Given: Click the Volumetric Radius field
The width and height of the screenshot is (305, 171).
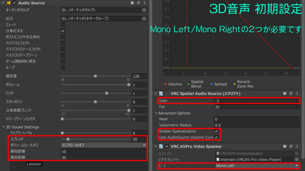Looking at the screenshot, I should (x=257, y=125).
